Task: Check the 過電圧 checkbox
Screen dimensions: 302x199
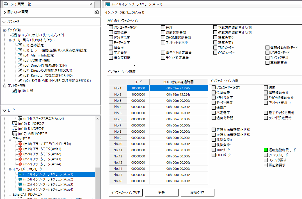Action: coord(111,48)
